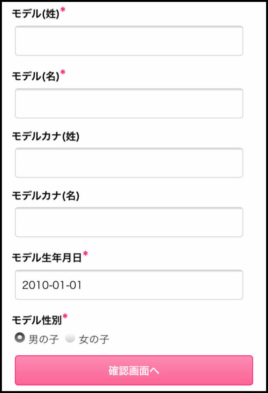The image size is (268, 393).
Task: Click into the モデルカナ(名) input box
Action: coord(129,222)
